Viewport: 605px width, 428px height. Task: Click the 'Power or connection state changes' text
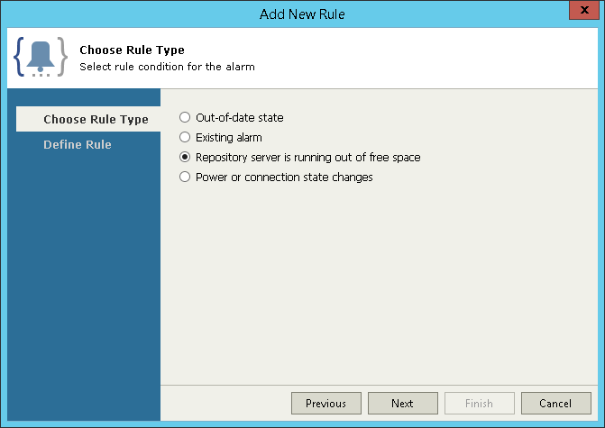(284, 177)
